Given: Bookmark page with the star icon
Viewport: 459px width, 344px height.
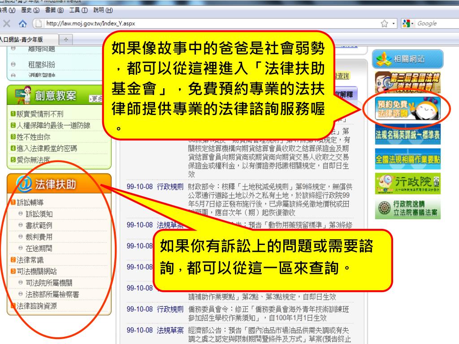Looking at the screenshot, I should click(x=384, y=23).
